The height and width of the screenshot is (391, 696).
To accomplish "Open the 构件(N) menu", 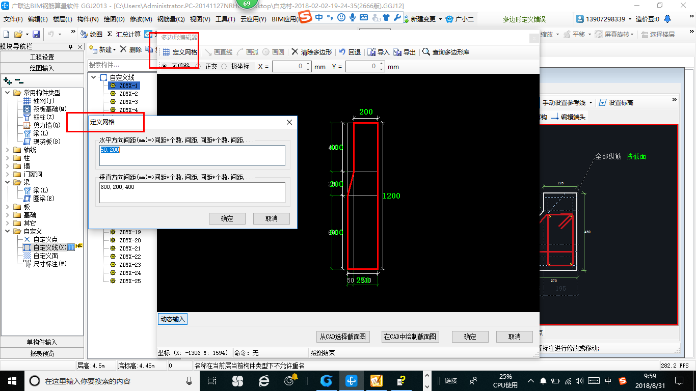I will click(88, 19).
